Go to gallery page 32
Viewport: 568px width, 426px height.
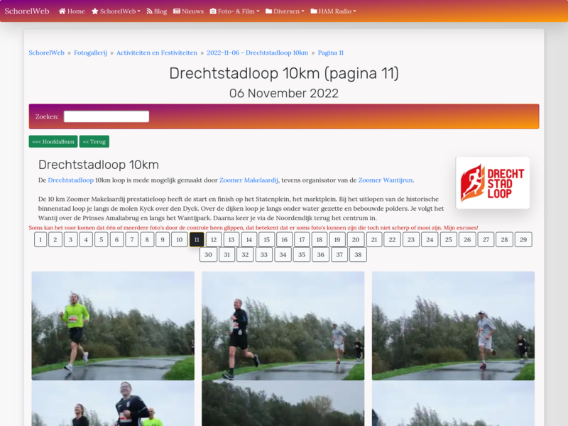point(245,255)
